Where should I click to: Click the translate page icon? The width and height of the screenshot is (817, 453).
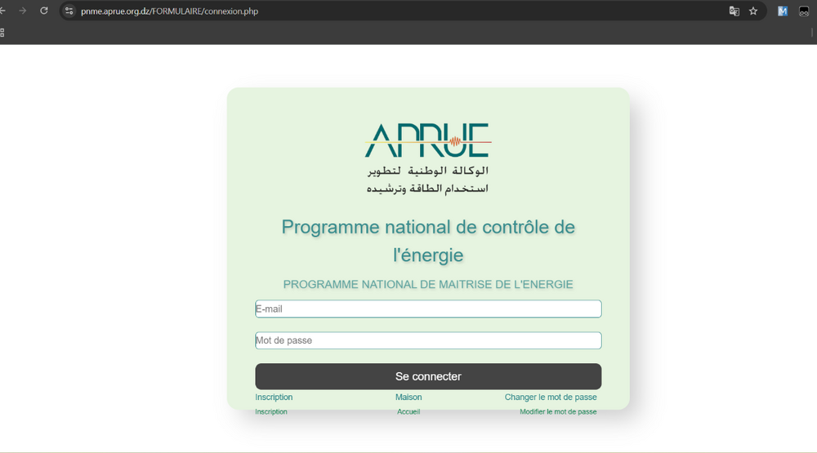(x=734, y=11)
